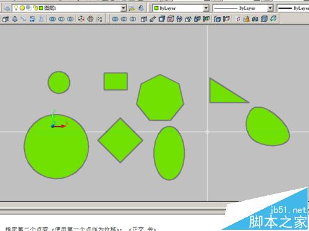The height and width of the screenshot is (231, 309).
Task: Select the Taper Faces tool
Action: tap(188, 19)
